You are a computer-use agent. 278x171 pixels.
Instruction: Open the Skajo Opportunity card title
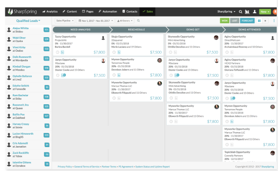(122, 37)
